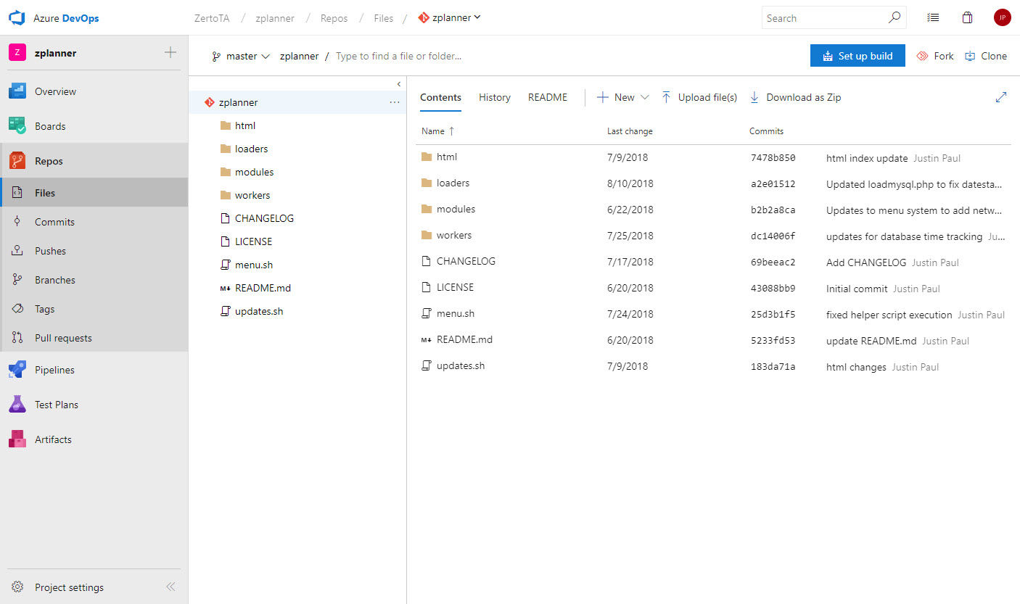The image size is (1020, 604).
Task: Open the Repos breadcrumb link
Action: pyautogui.click(x=334, y=18)
